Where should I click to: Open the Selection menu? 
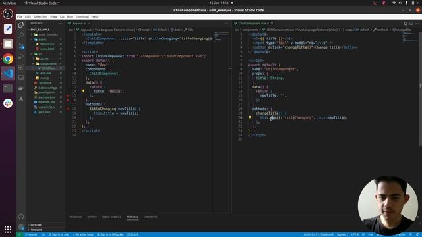pyautogui.click(x=40, y=17)
